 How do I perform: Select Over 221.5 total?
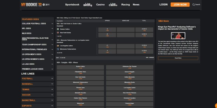tap(144, 30)
